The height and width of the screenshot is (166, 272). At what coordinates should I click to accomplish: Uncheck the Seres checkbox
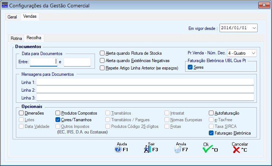point(190,67)
